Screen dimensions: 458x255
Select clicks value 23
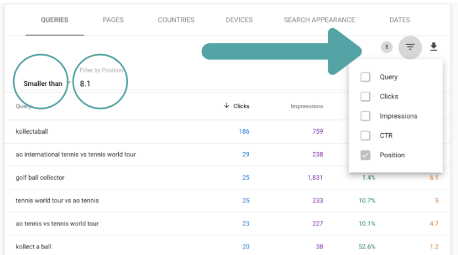click(x=246, y=224)
